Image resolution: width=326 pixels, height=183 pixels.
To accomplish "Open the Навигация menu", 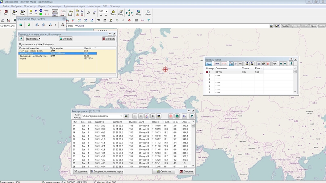I will [94, 7].
